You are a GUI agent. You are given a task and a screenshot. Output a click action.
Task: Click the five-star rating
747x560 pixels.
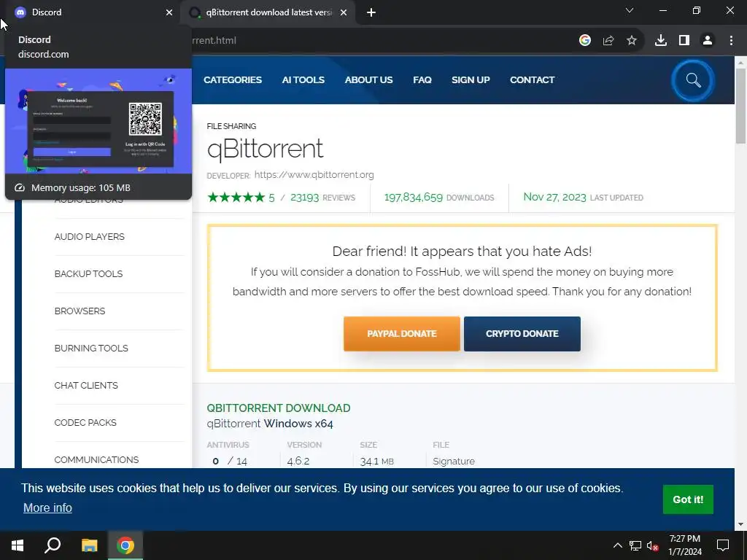(236, 197)
